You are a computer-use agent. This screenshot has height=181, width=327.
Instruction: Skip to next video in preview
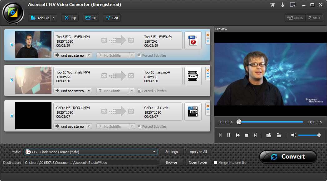(255, 135)
